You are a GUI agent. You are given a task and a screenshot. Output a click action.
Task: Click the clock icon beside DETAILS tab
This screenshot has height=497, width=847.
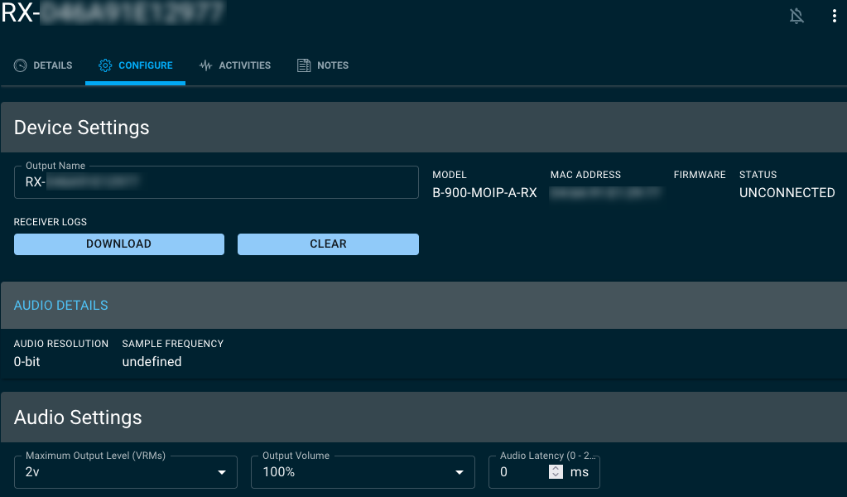19,65
